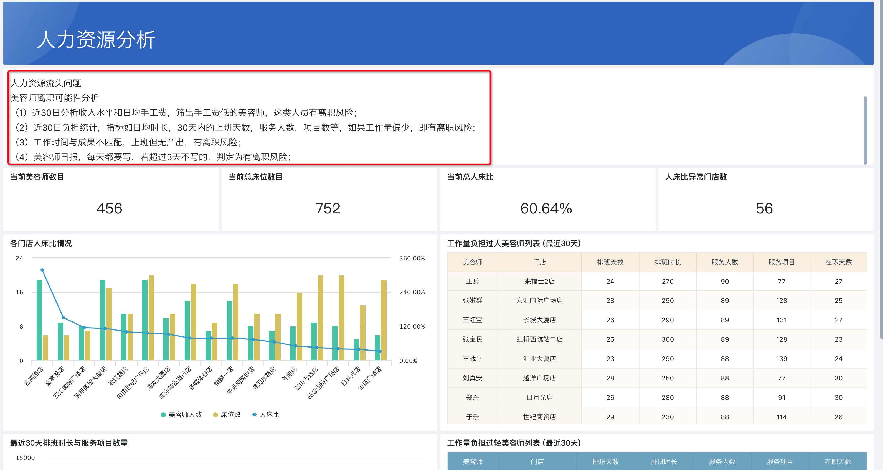Click the 门店 header in 负担过轻 table

coord(537,461)
